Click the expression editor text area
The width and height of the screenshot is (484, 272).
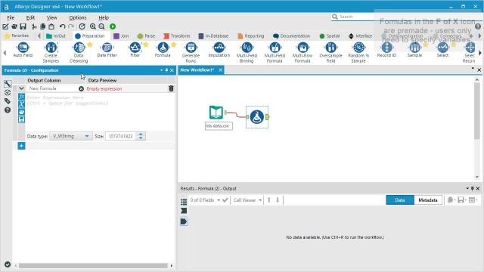click(100, 112)
